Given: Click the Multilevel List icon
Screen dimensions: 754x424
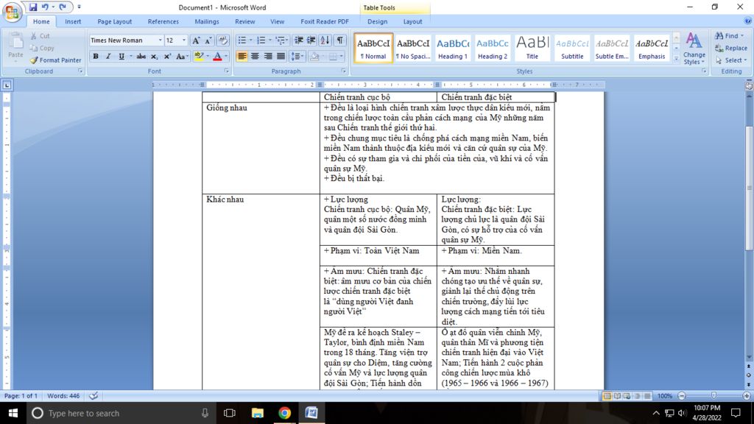Looking at the screenshot, I should click(281, 40).
